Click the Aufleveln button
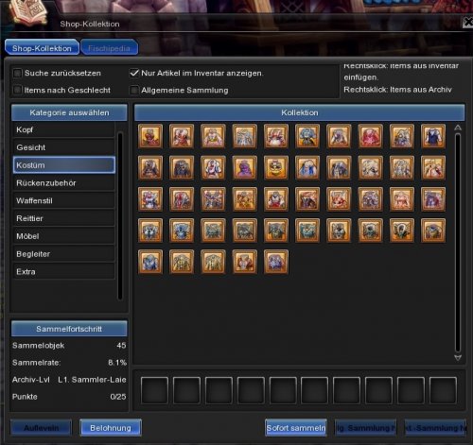Viewport: 473px width, 445px height. (42, 428)
